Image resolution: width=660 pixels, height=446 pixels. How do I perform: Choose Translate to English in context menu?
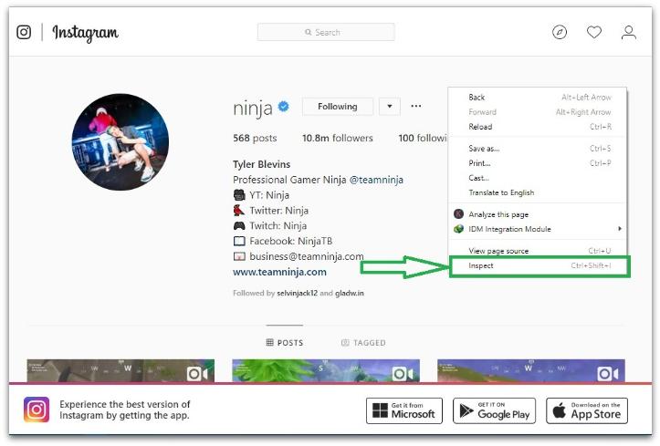point(538,192)
